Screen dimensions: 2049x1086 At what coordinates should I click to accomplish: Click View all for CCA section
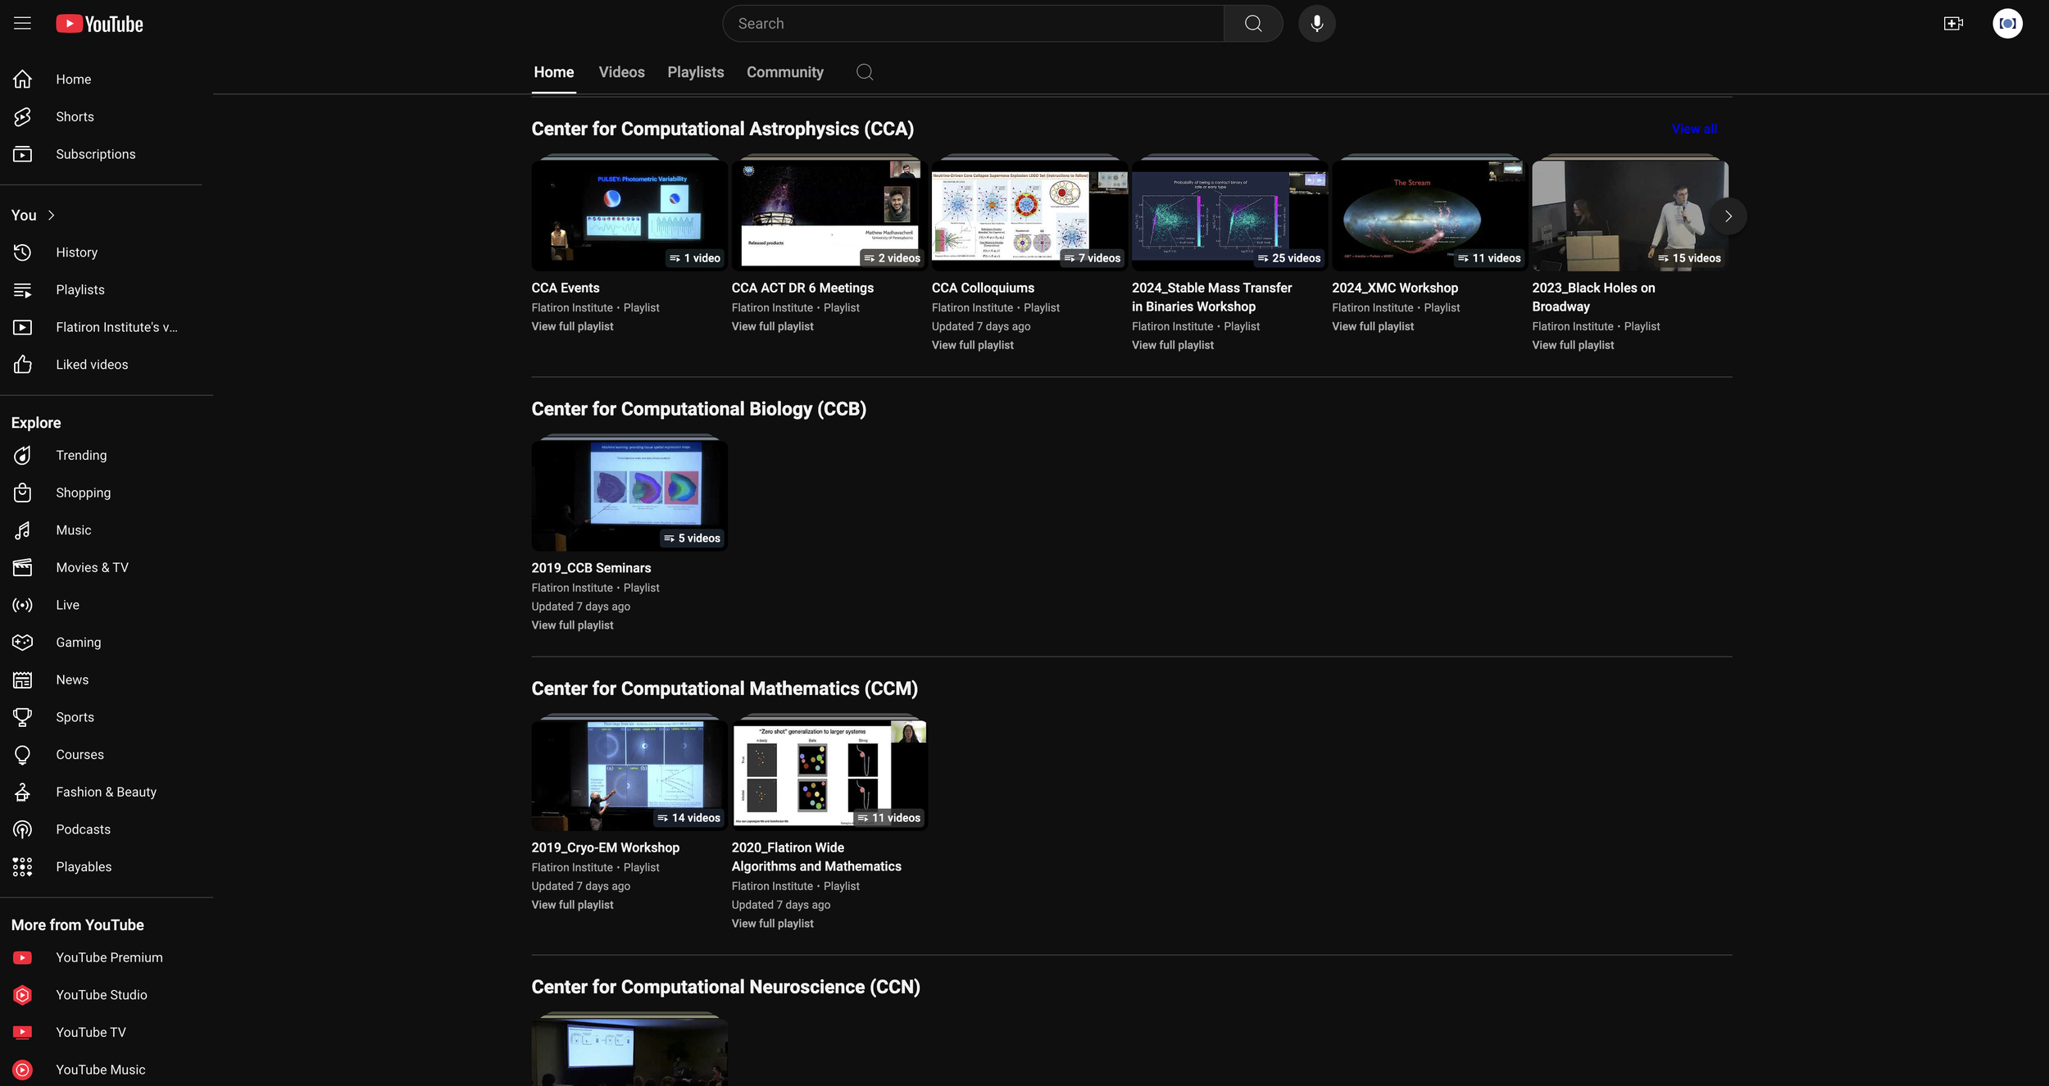(x=1693, y=130)
